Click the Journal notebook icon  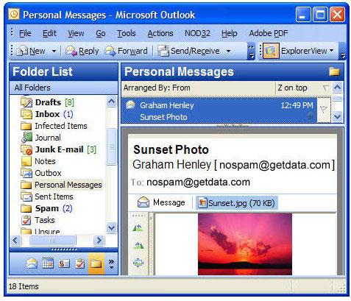tap(26, 138)
